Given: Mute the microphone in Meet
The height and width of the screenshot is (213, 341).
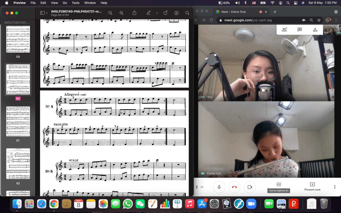Looking at the screenshot, I should [x=219, y=187].
